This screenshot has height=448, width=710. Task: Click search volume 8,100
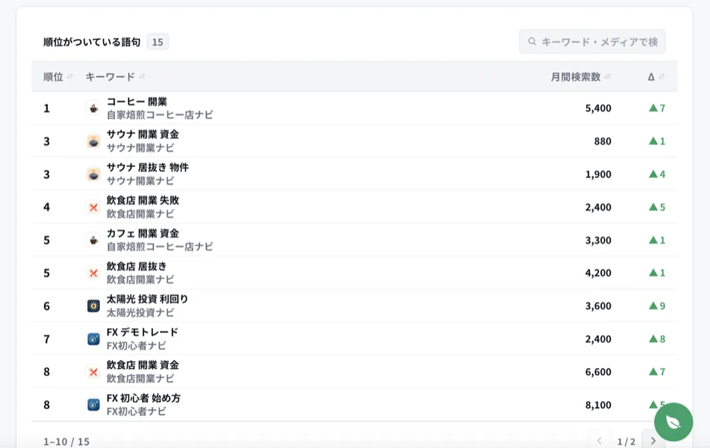[598, 405]
